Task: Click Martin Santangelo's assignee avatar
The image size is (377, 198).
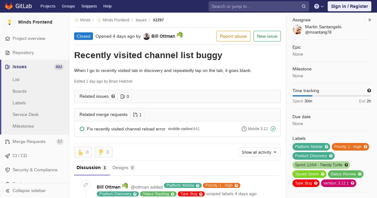Action: [298, 30]
